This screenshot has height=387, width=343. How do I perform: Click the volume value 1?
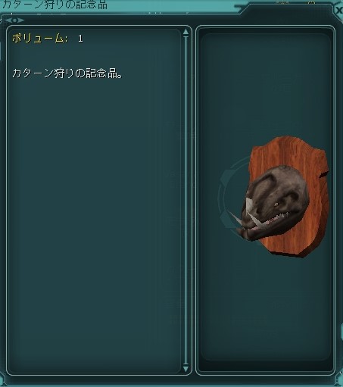point(80,39)
